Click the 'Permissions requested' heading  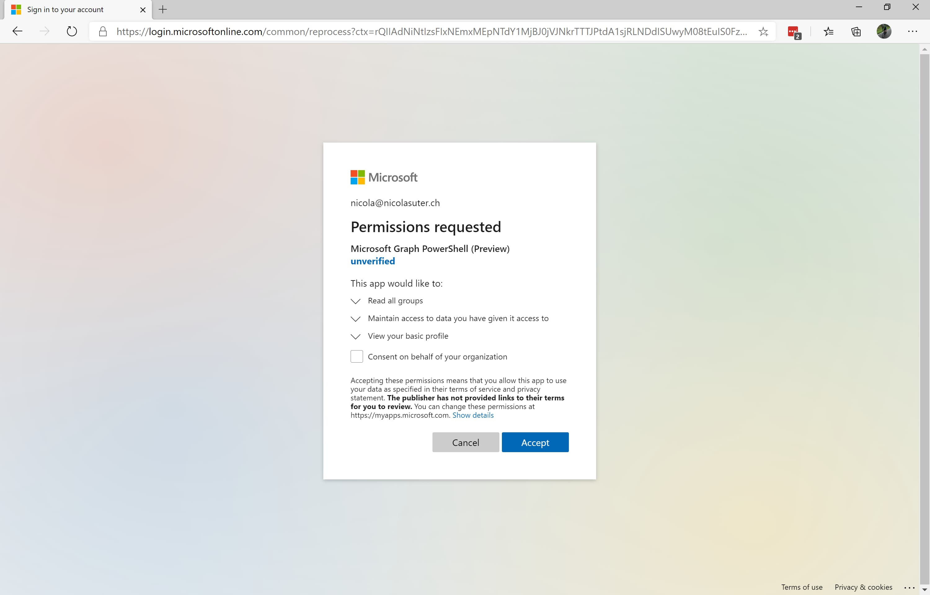(426, 227)
